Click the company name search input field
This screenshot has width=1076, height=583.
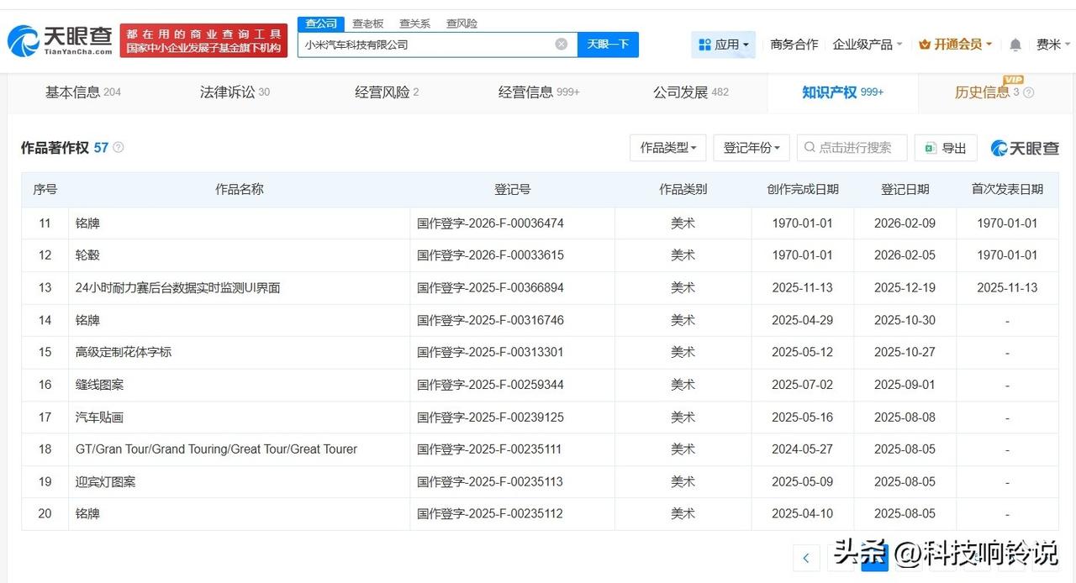click(x=425, y=45)
